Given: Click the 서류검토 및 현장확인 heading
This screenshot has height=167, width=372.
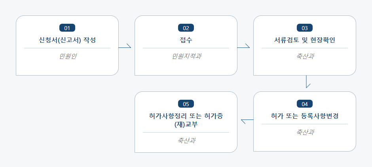Looking at the screenshot, I should click(x=305, y=40).
